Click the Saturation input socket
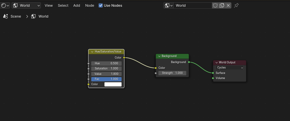 pos(88,69)
